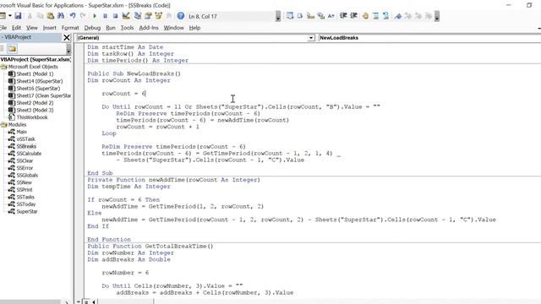Click the Complete Word icon
Image resolution: width=541 pixels, height=304 pixels.
tap(331, 16)
